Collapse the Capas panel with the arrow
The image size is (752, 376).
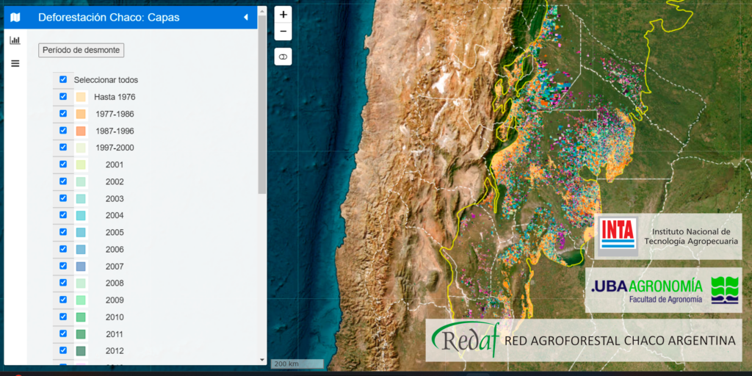[246, 18]
